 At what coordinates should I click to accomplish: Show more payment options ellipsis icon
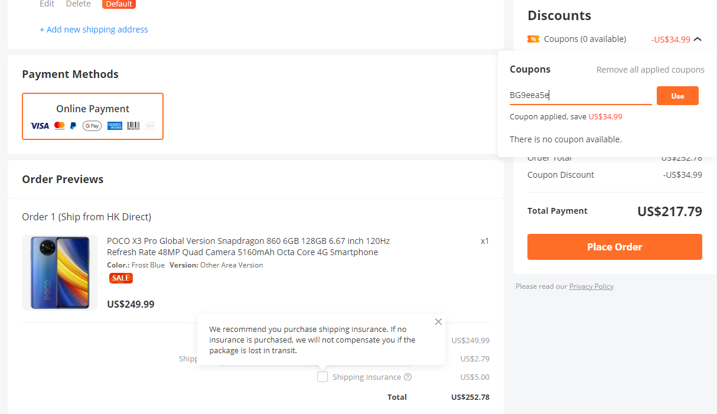[150, 126]
